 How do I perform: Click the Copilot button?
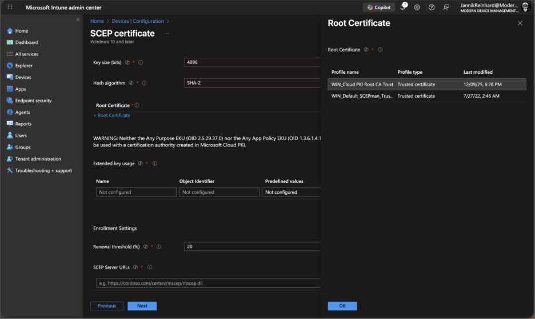[379, 7]
